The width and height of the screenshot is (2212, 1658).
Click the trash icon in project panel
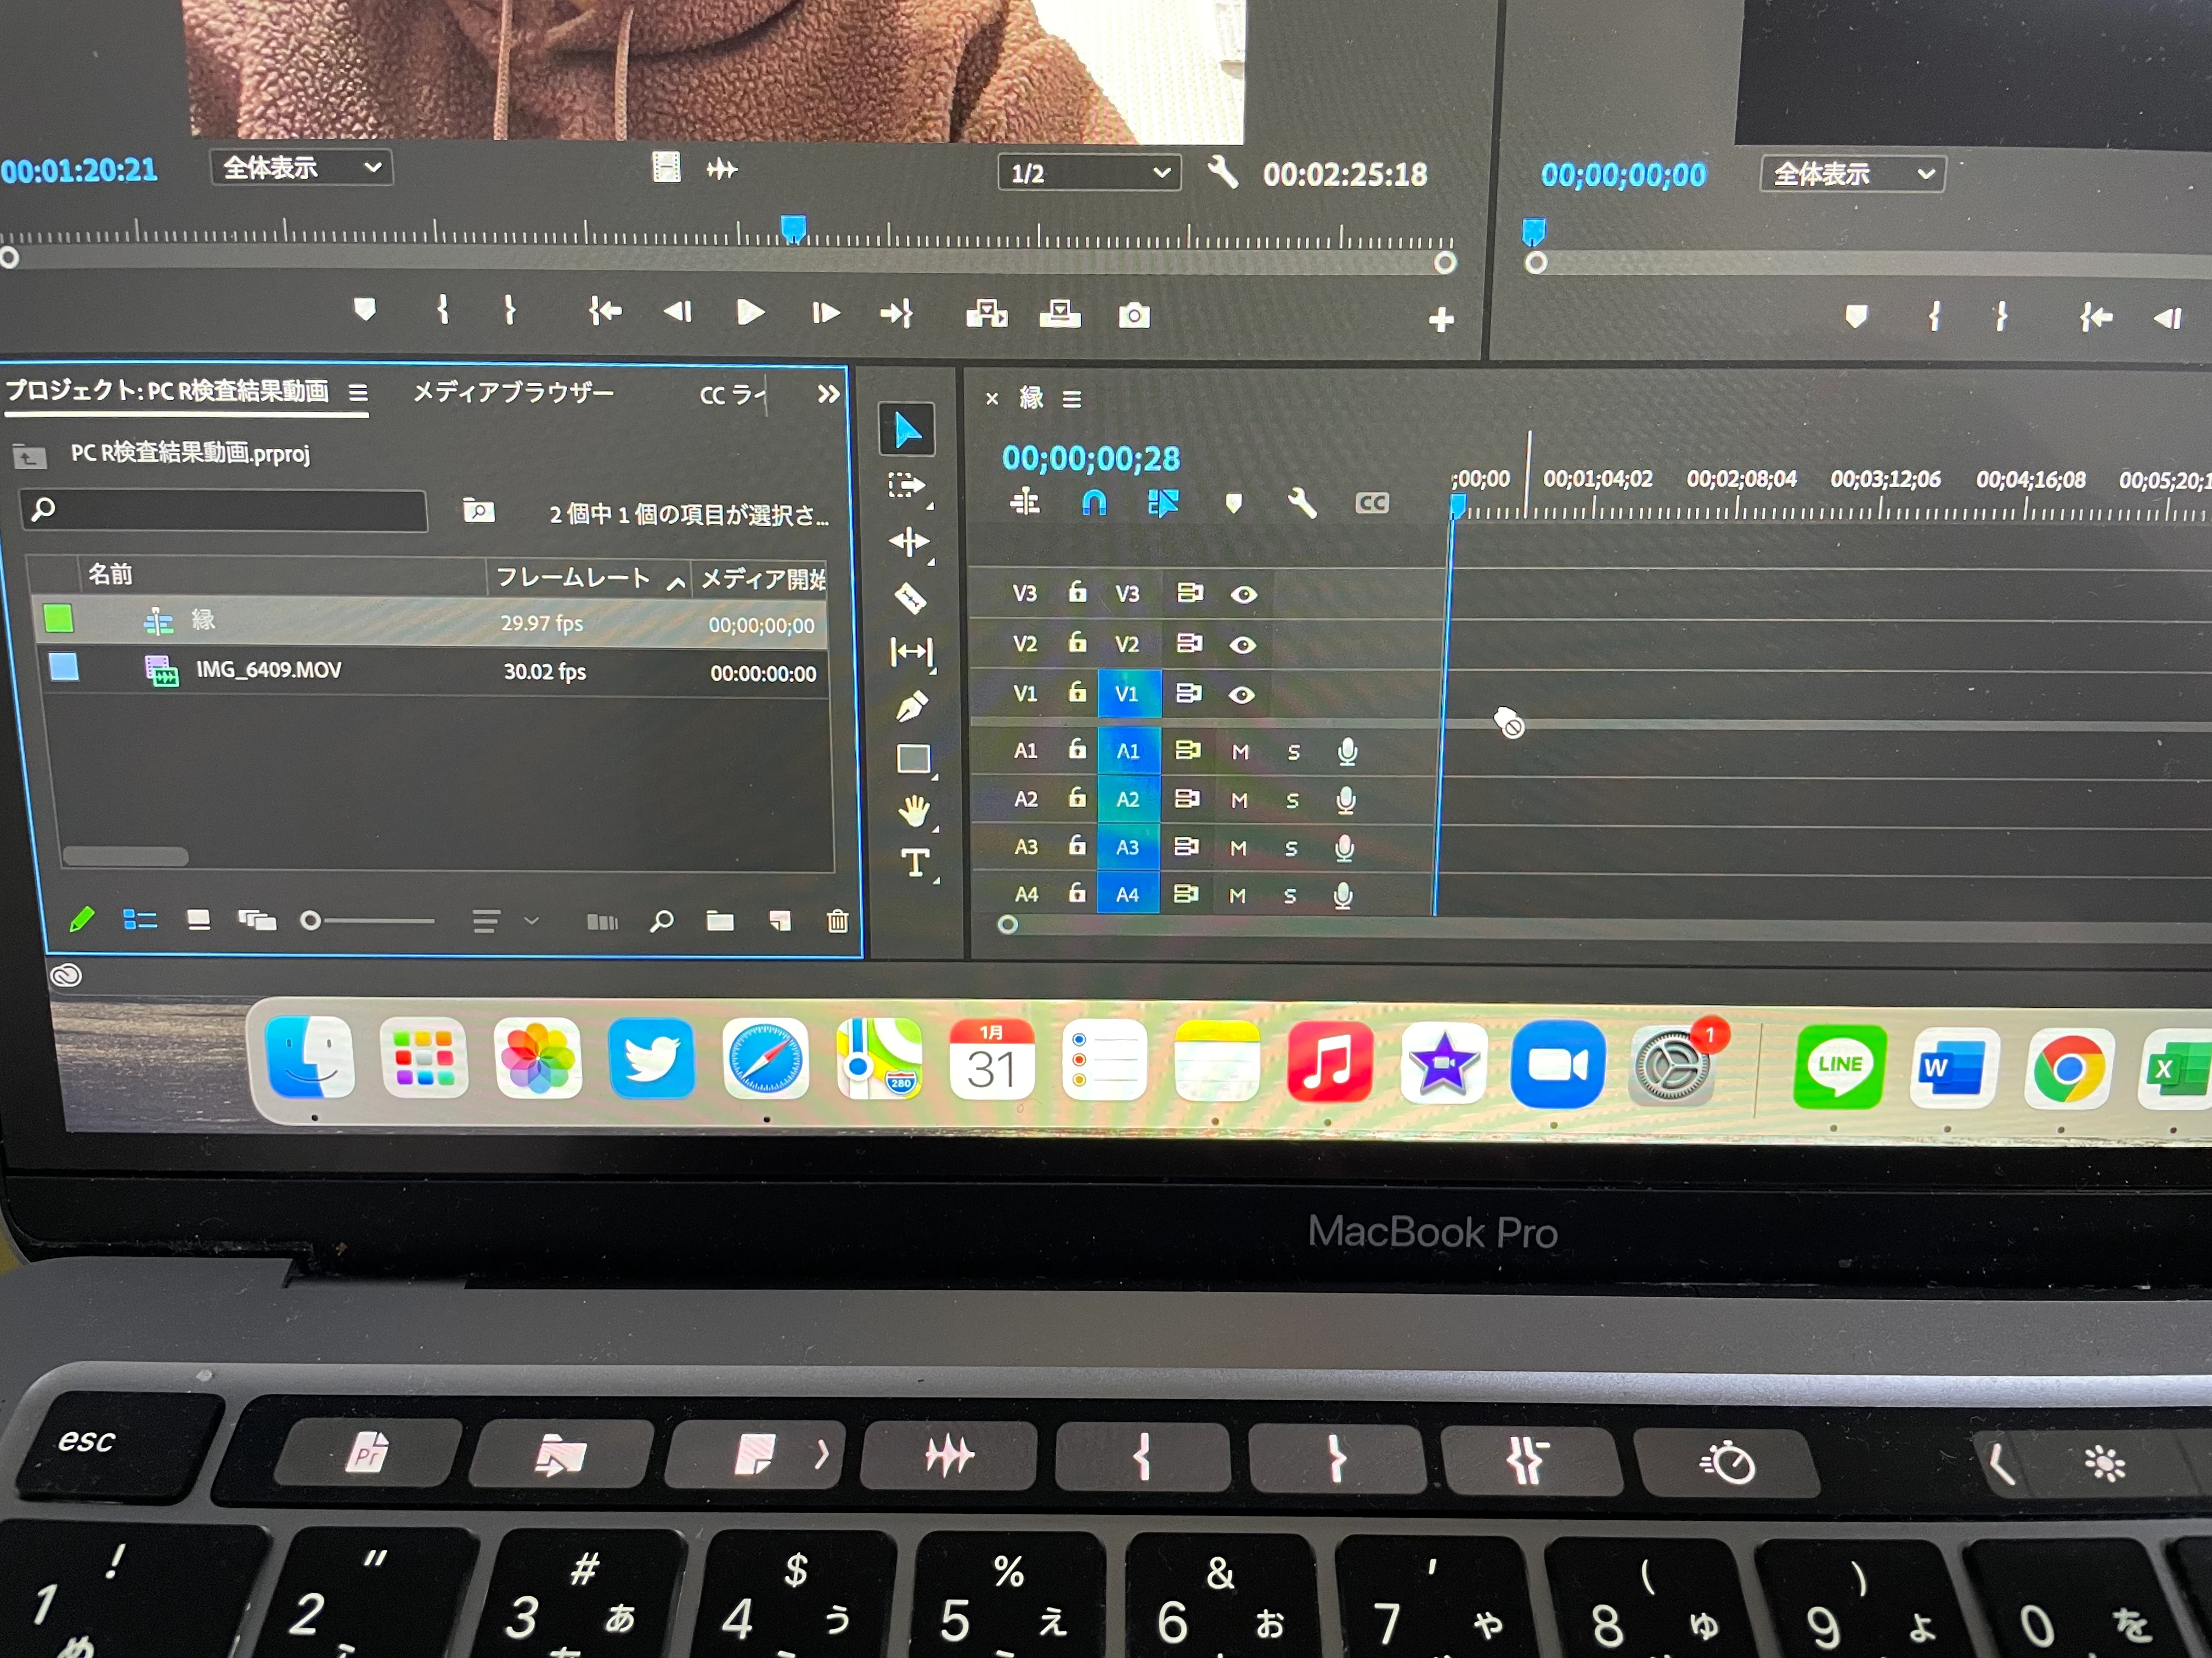(837, 921)
